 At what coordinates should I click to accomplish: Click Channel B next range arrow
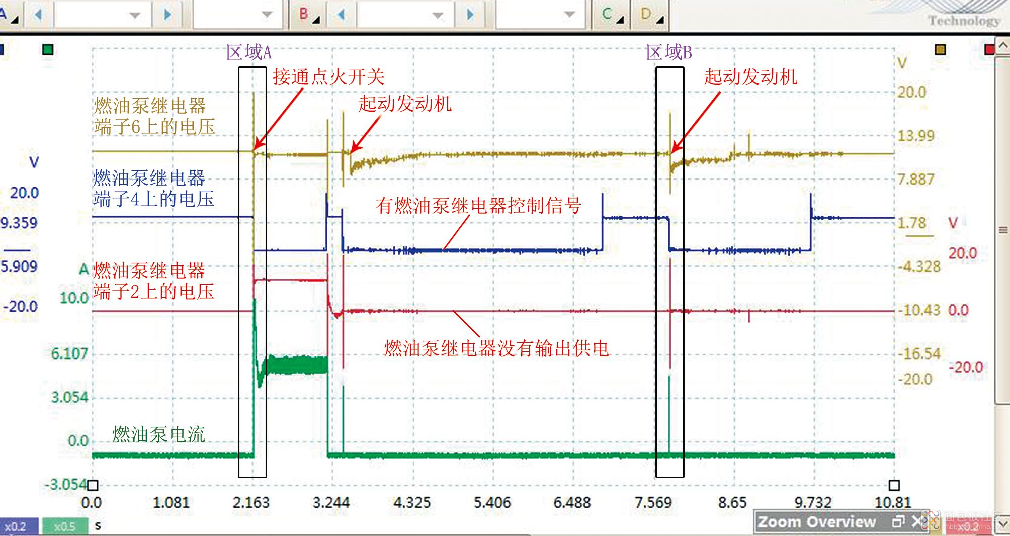coord(470,15)
